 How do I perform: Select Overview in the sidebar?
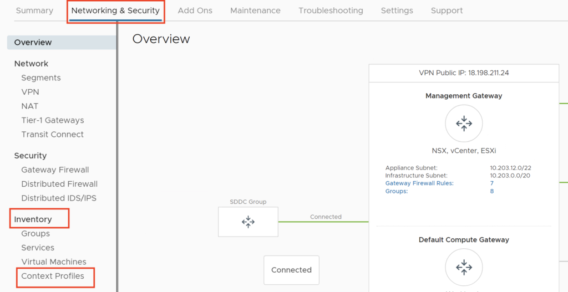(x=62, y=42)
